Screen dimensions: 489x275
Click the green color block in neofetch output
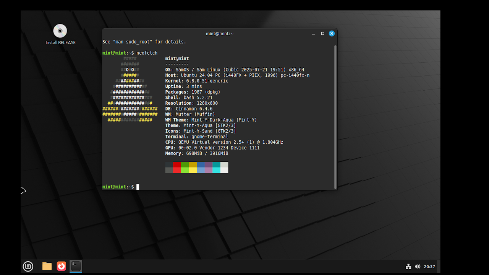[185, 164]
